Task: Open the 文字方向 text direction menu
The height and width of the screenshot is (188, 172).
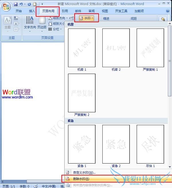Action: point(30,24)
